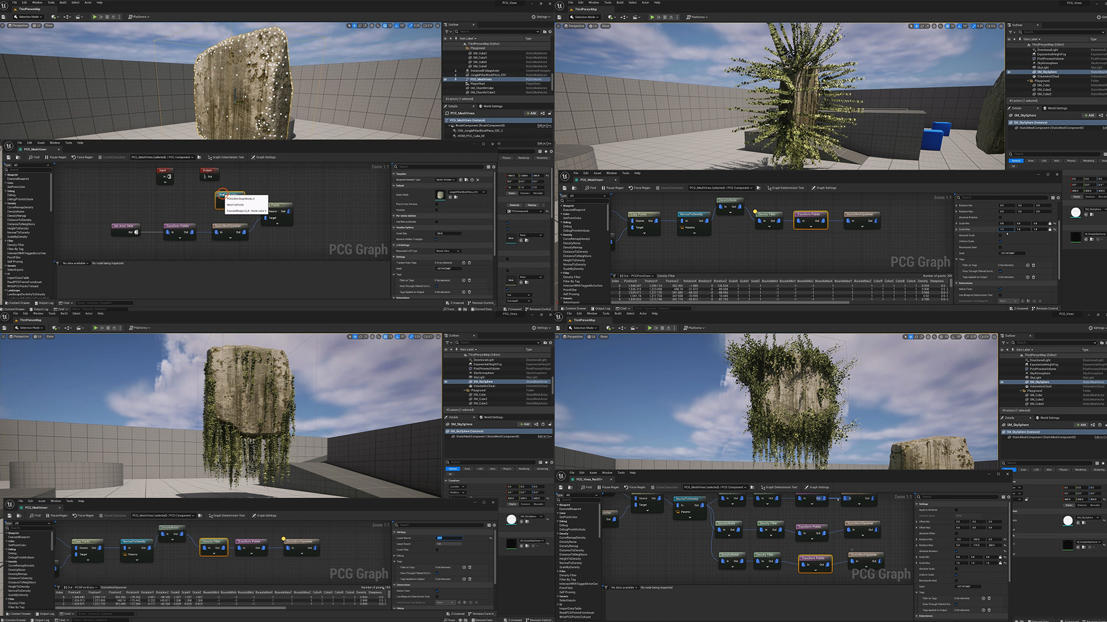Toggle the Remove Hidden Triangles checkbox
This screenshot has width=1107, height=622.
[436, 239]
